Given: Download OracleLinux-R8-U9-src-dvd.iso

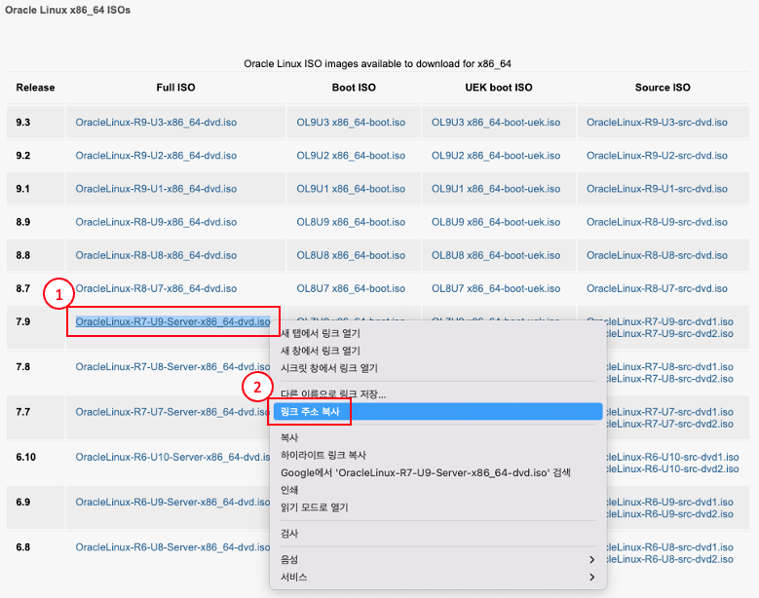Looking at the screenshot, I should (x=657, y=223).
